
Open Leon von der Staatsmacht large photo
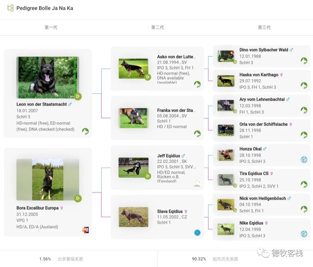click(48, 77)
